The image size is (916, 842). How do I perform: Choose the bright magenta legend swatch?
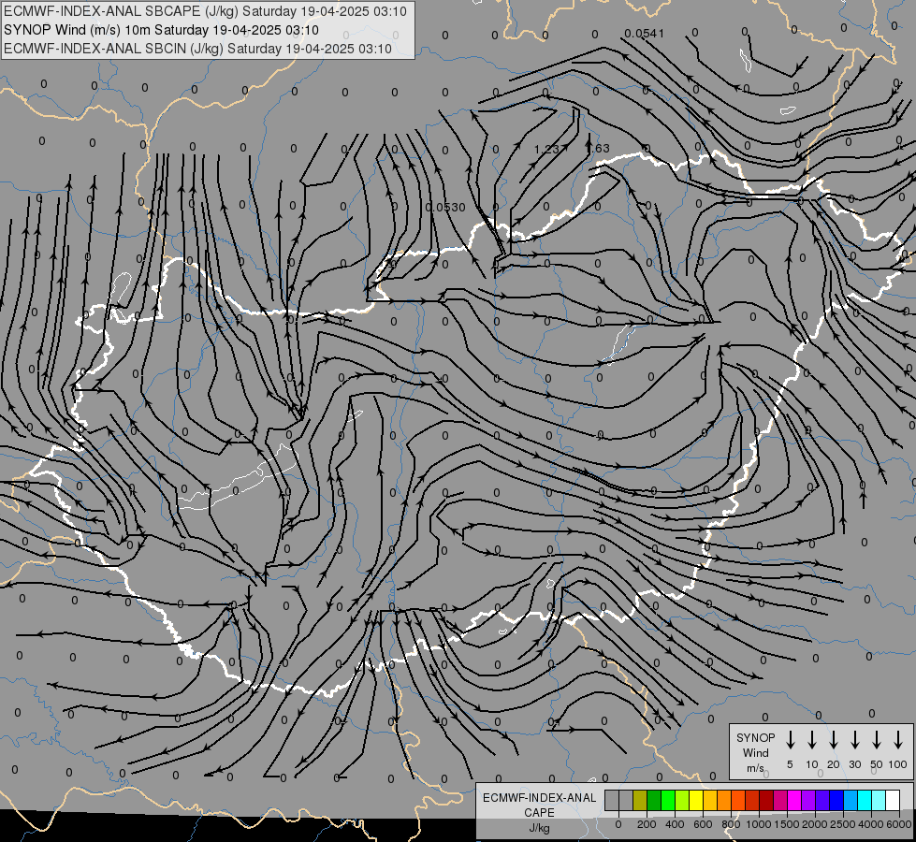tap(794, 800)
